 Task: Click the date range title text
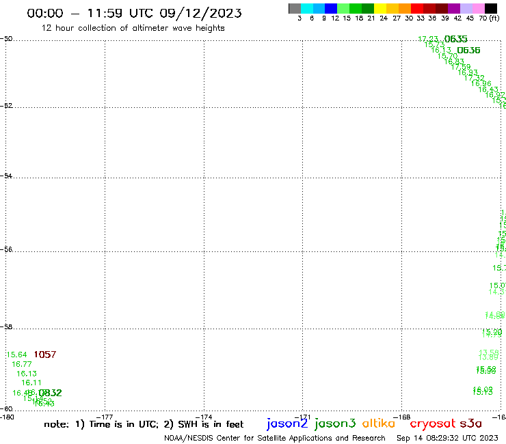click(134, 13)
